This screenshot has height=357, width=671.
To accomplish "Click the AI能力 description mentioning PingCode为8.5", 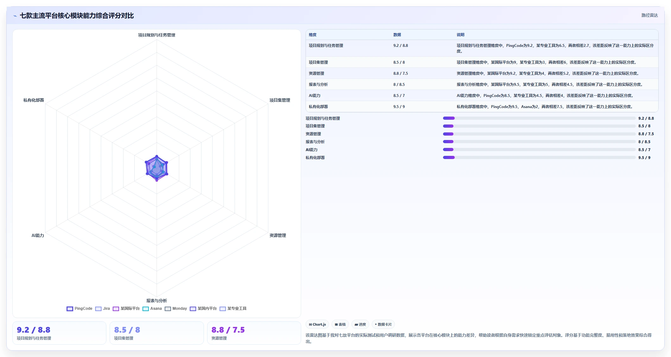I will (545, 96).
